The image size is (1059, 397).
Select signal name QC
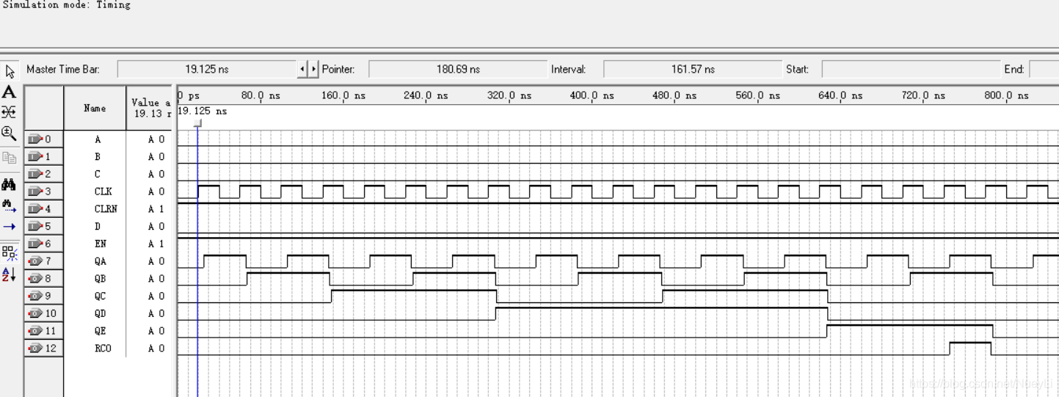tap(100, 296)
